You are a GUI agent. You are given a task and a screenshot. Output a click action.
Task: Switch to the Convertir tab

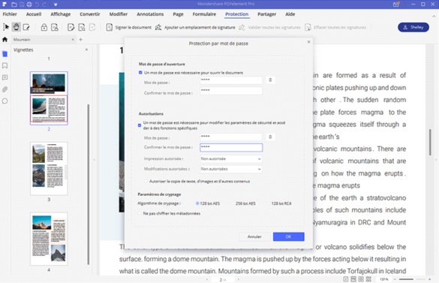pyautogui.click(x=89, y=14)
